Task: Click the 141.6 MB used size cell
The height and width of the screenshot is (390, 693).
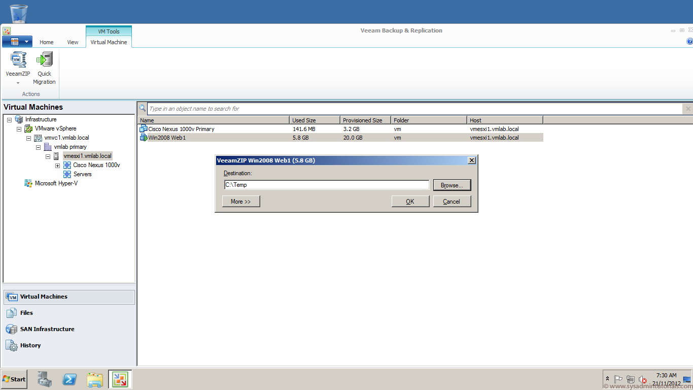Action: point(304,129)
